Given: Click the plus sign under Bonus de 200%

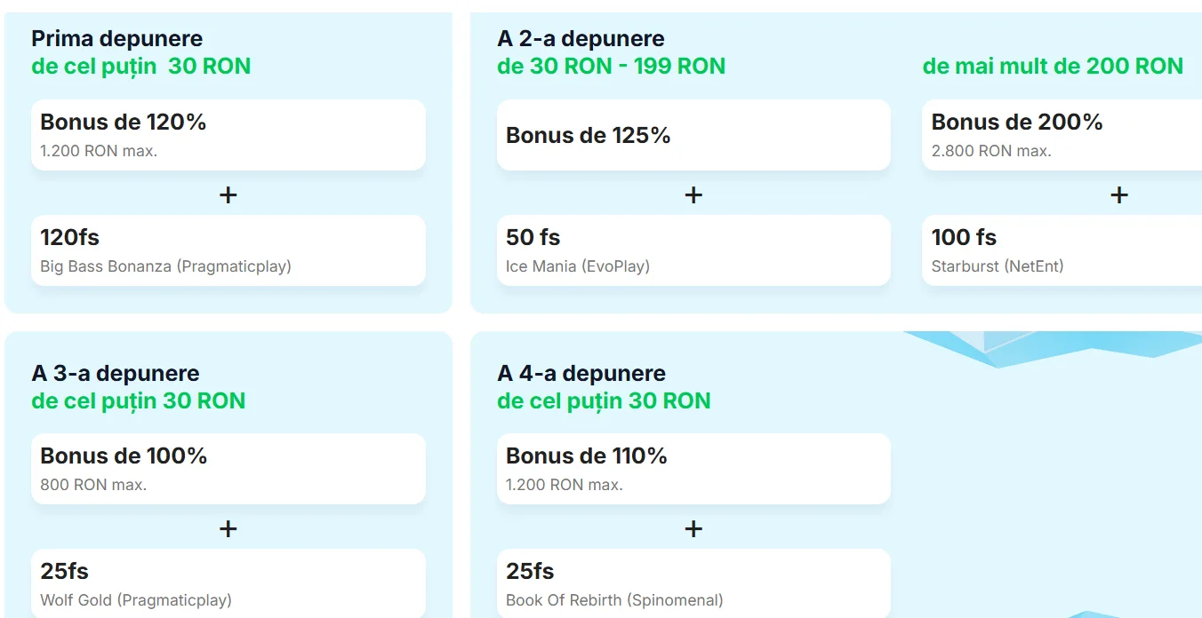Looking at the screenshot, I should (1119, 194).
